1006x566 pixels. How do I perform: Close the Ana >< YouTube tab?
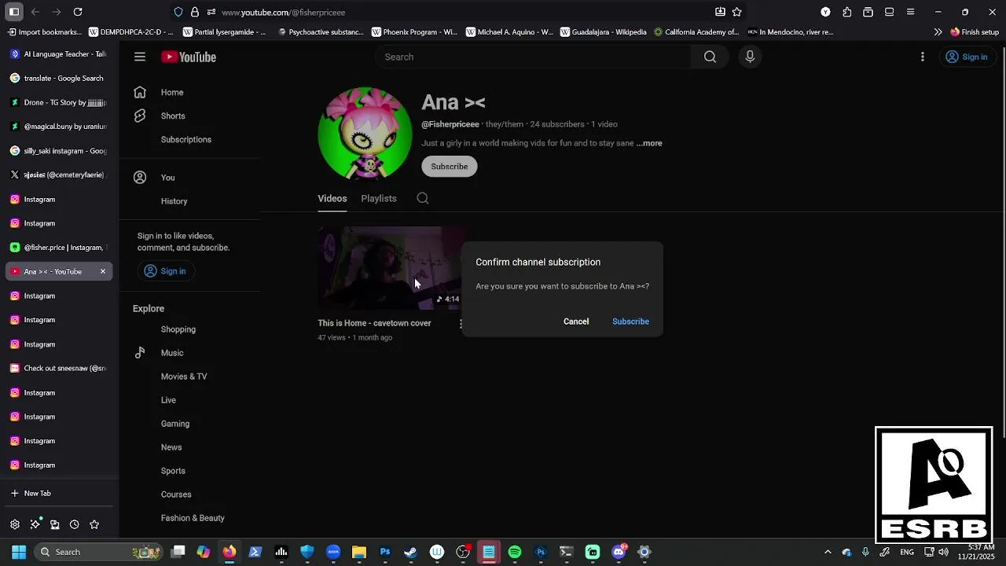pos(102,271)
